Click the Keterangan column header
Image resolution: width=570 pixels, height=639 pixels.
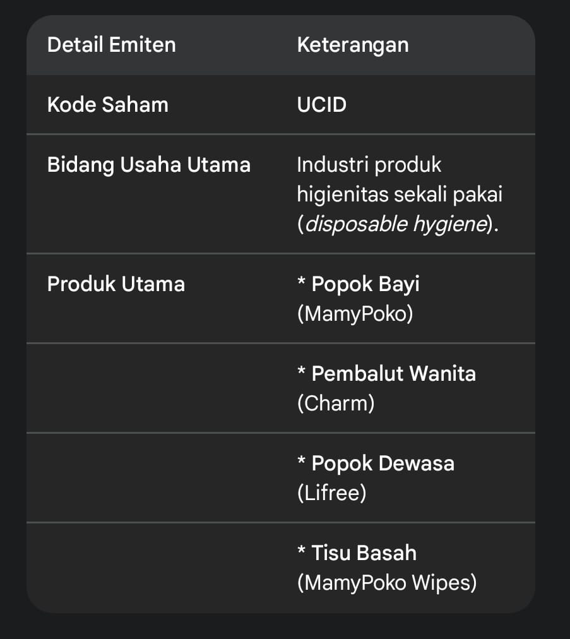pos(352,45)
